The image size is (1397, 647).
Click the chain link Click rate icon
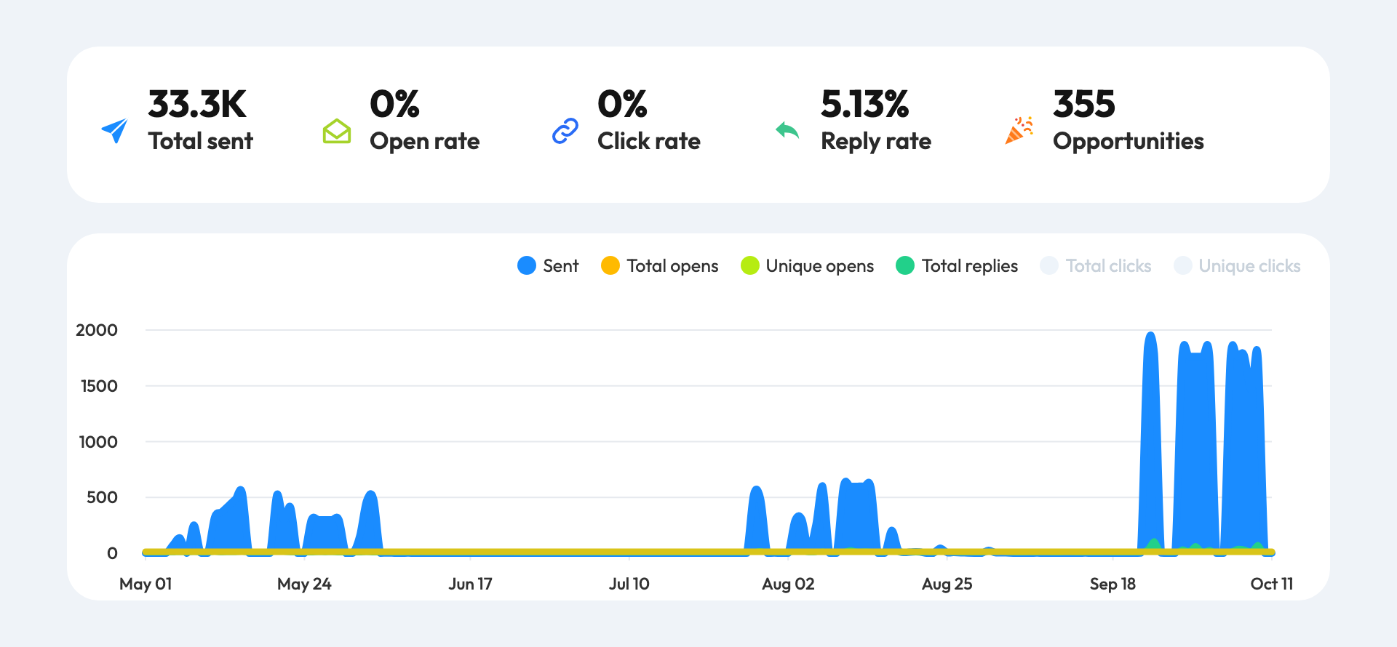565,131
